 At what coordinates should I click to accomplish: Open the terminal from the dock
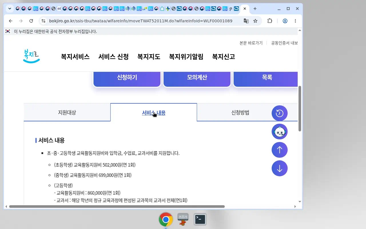200,219
